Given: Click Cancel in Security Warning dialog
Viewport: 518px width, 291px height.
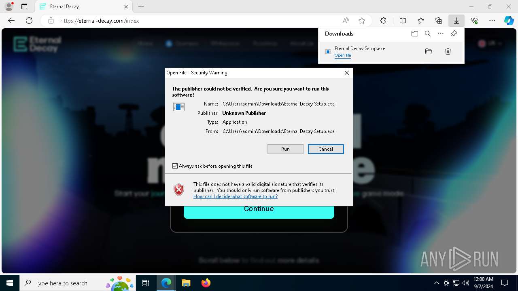Looking at the screenshot, I should (x=326, y=149).
